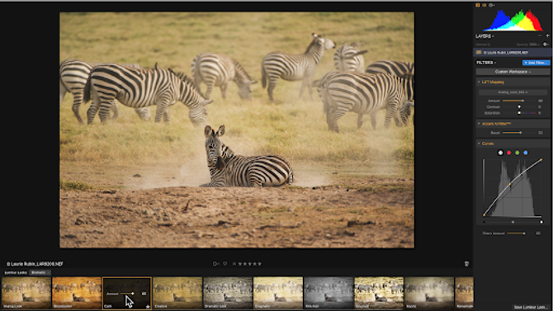Click the main zebra photo canvas
Image resolution: width=553 pixels, height=311 pixels.
point(237,130)
